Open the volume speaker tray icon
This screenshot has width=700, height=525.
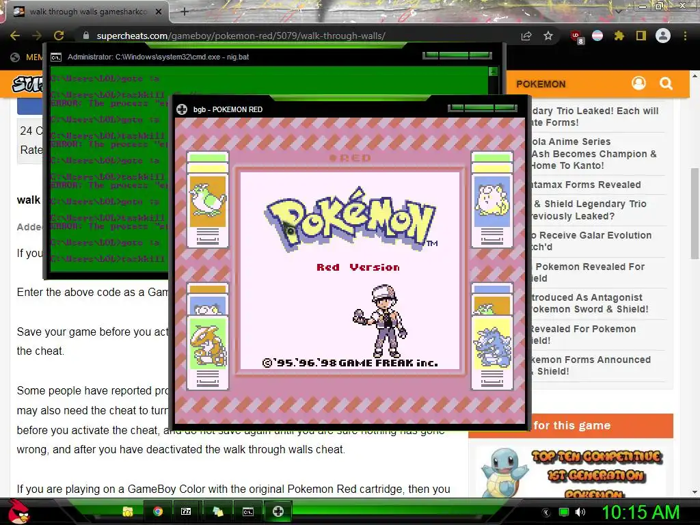(580, 512)
